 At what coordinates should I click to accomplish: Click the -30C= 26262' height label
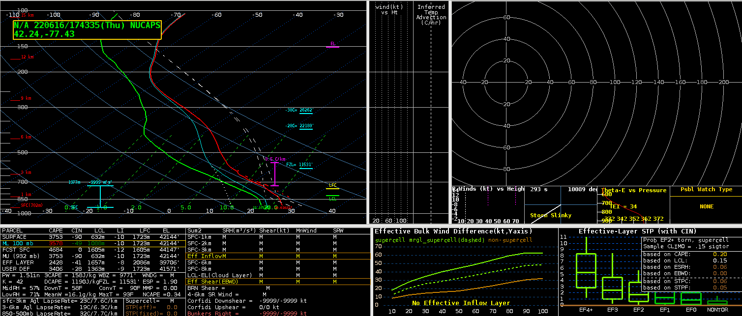(299, 110)
